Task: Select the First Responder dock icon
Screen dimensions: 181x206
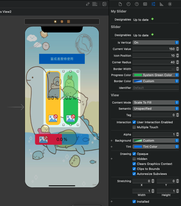Action: tap(62, 22)
